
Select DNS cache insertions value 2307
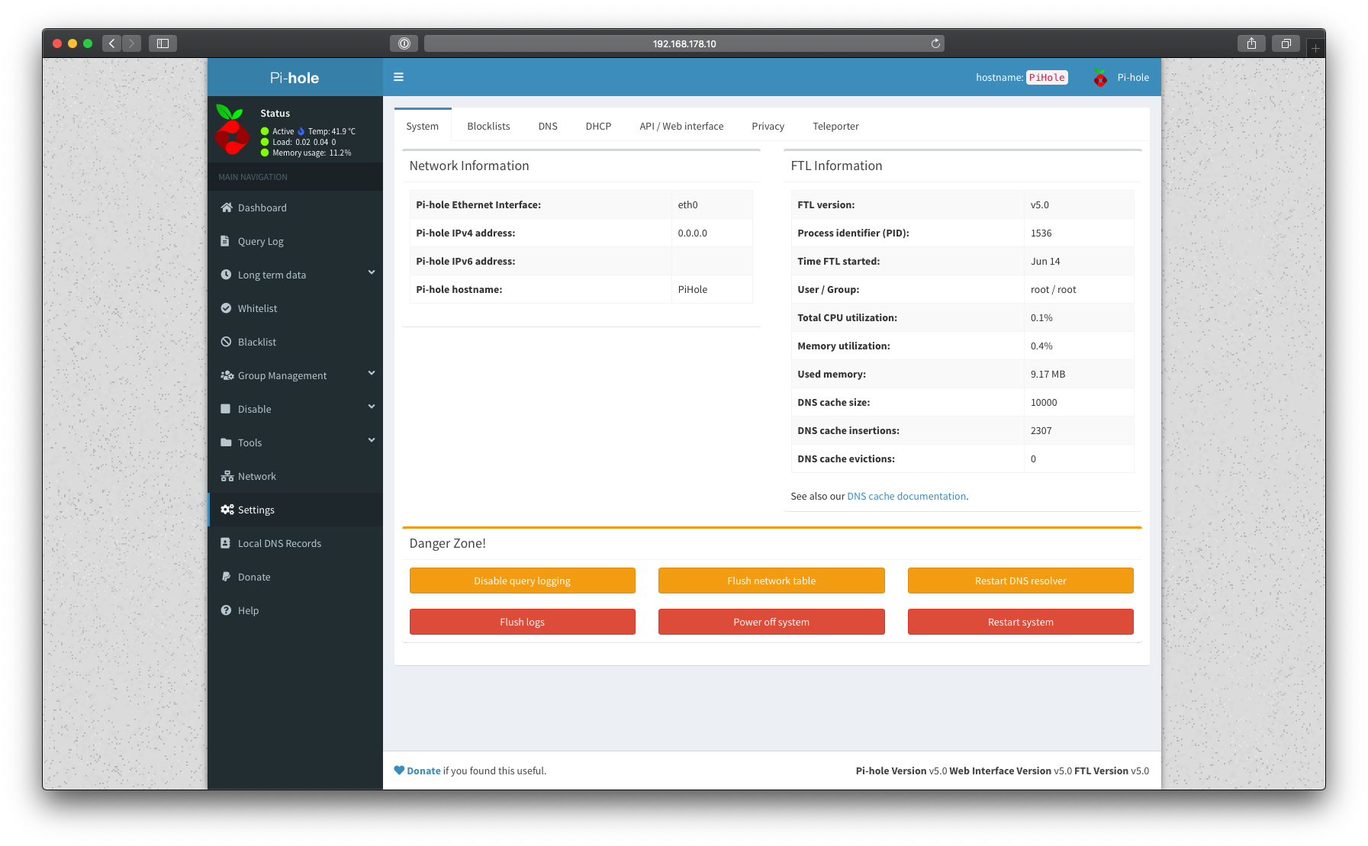click(1041, 430)
